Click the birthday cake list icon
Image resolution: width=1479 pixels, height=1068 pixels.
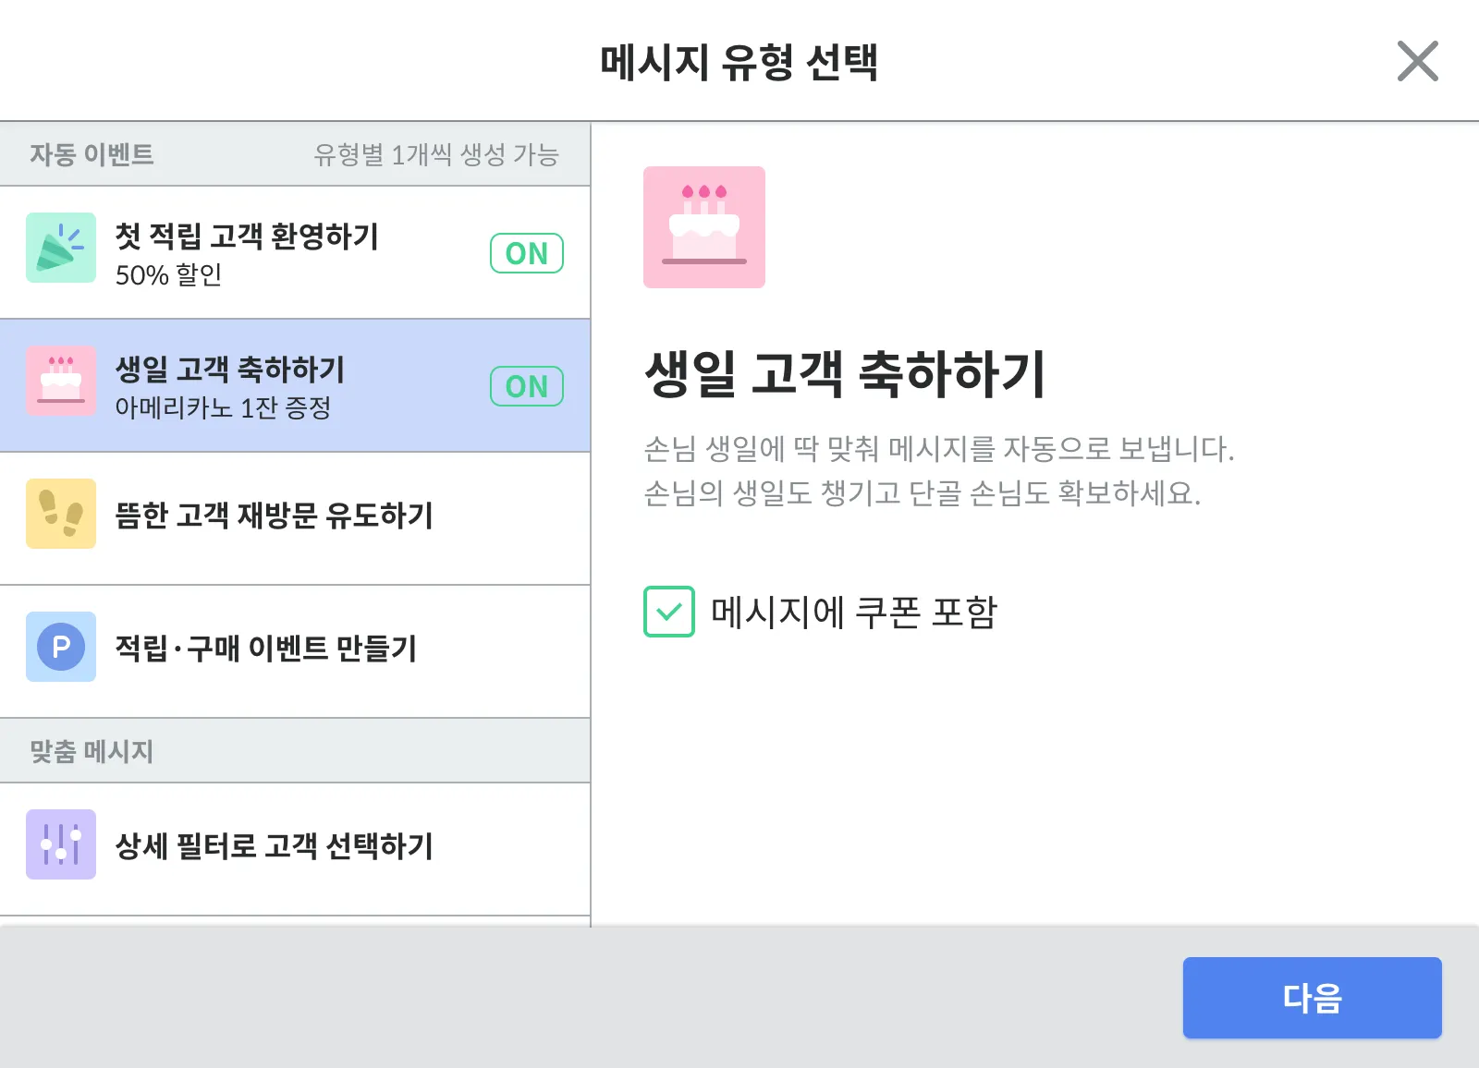(x=61, y=381)
